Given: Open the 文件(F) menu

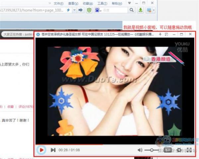Looking at the screenshot, I should pyautogui.click(x=58, y=3).
